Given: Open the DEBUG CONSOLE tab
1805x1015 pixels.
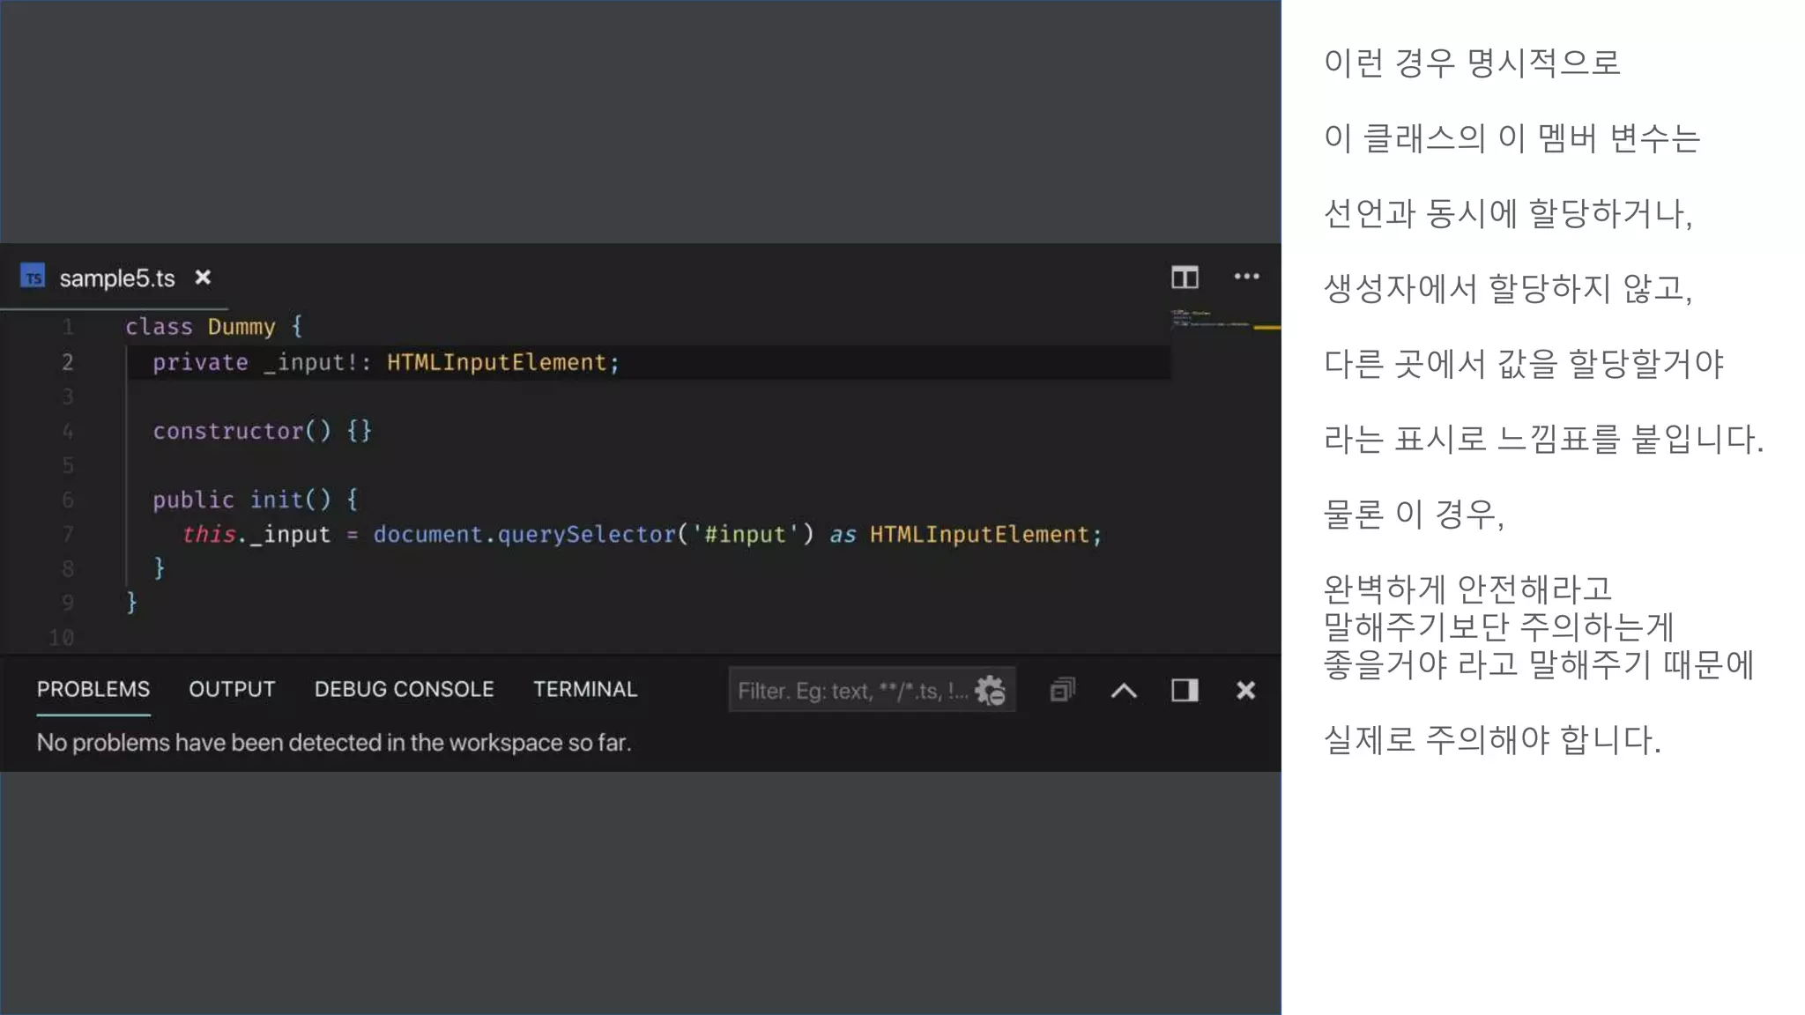Looking at the screenshot, I should 405,689.
